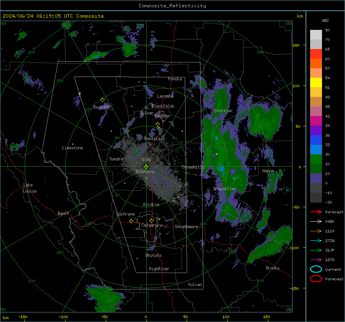
Task: Click the yellow V marker right of Calgary diamond
Action: (x=159, y=219)
